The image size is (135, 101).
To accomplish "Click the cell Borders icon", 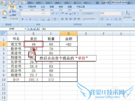I will click(36, 19).
